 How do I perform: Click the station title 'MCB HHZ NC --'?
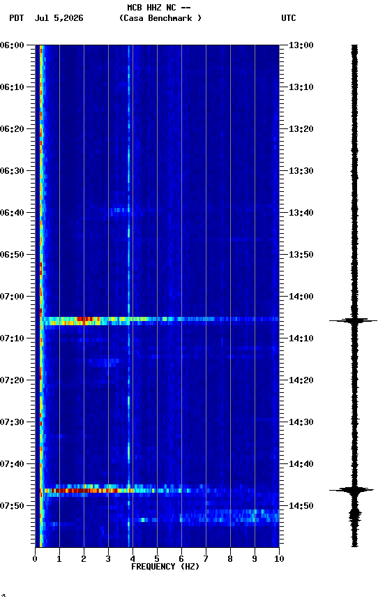tap(159, 8)
